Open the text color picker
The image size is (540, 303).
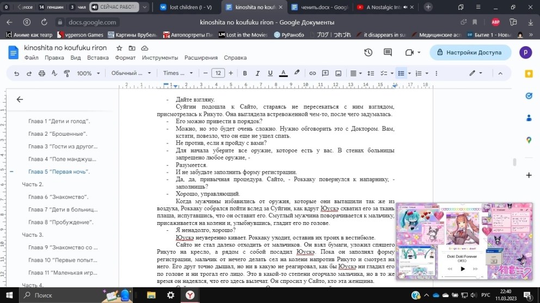pyautogui.click(x=283, y=73)
